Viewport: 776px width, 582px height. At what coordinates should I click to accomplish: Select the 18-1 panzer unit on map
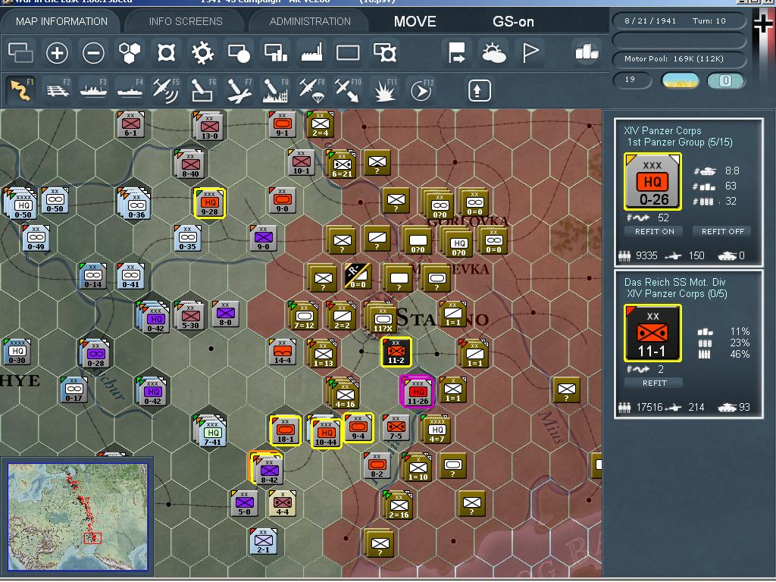[x=286, y=430]
